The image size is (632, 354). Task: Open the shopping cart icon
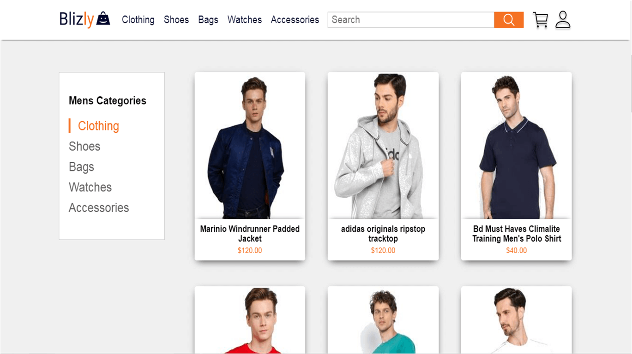pos(541,20)
